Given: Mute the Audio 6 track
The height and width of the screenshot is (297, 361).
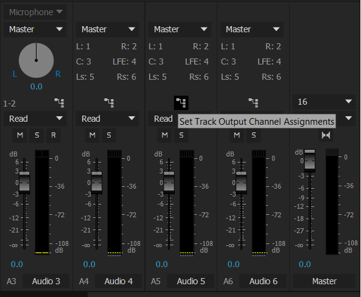Looking at the screenshot, I should [x=237, y=135].
